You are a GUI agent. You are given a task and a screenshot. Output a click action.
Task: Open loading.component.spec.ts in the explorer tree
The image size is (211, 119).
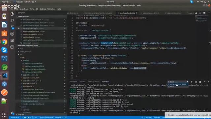(x=35, y=69)
